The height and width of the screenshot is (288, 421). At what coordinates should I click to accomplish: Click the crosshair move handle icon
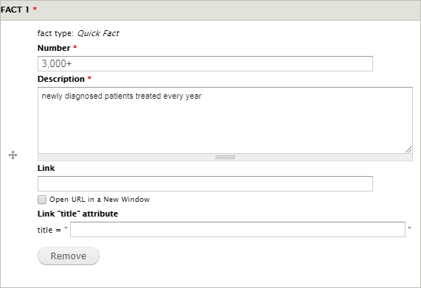tap(13, 155)
